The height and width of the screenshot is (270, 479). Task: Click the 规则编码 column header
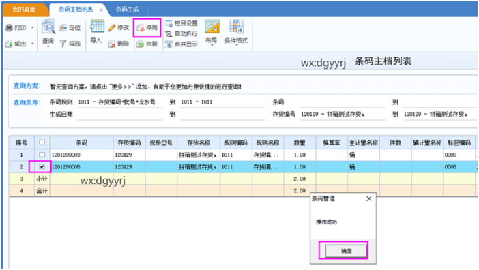pyautogui.click(x=236, y=142)
